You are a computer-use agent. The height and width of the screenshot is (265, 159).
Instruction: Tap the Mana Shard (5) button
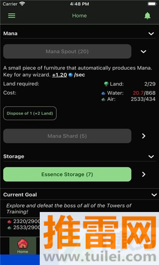(67, 136)
